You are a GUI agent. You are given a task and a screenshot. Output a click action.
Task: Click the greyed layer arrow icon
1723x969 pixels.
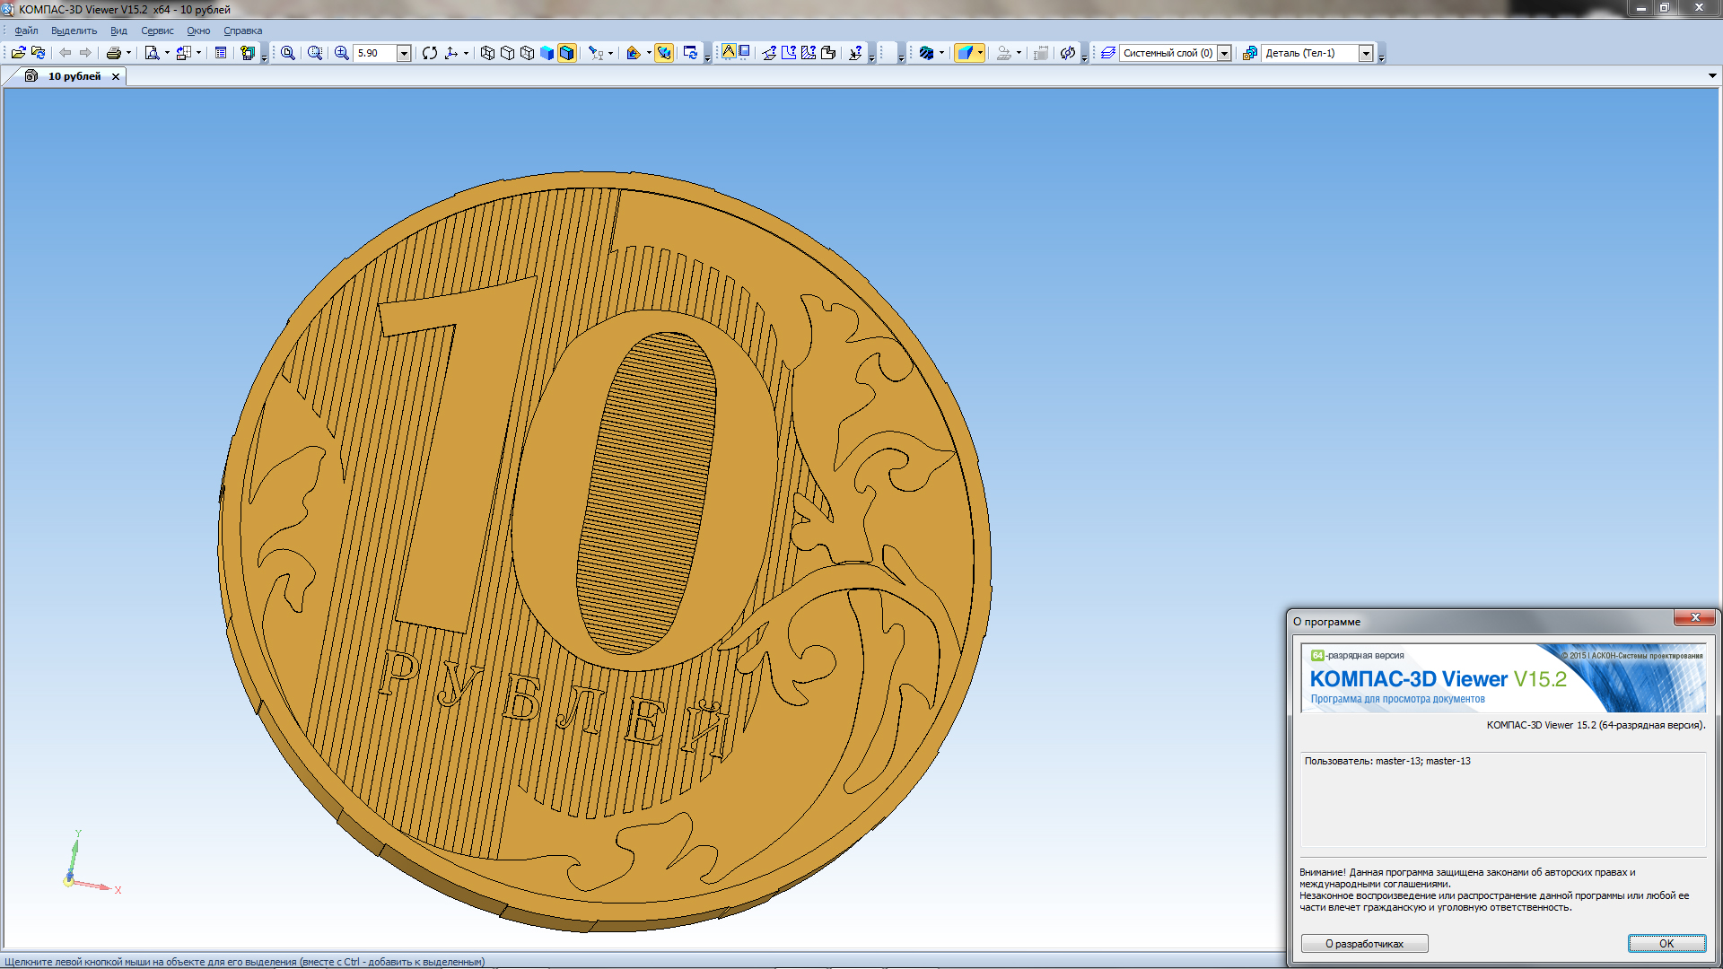pos(1004,53)
